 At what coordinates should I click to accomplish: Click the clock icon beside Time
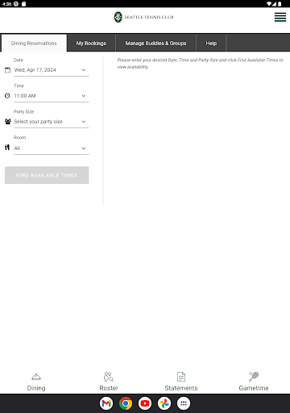click(7, 96)
